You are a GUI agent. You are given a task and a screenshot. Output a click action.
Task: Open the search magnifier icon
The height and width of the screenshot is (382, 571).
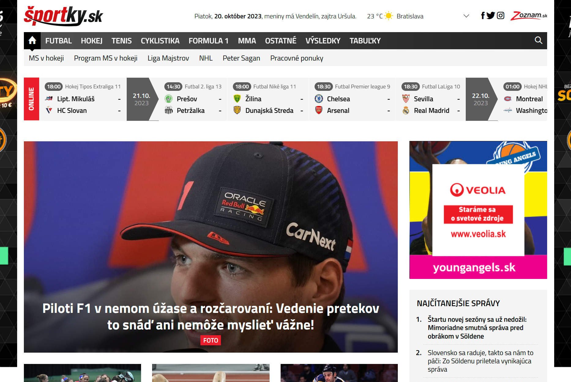coord(538,40)
